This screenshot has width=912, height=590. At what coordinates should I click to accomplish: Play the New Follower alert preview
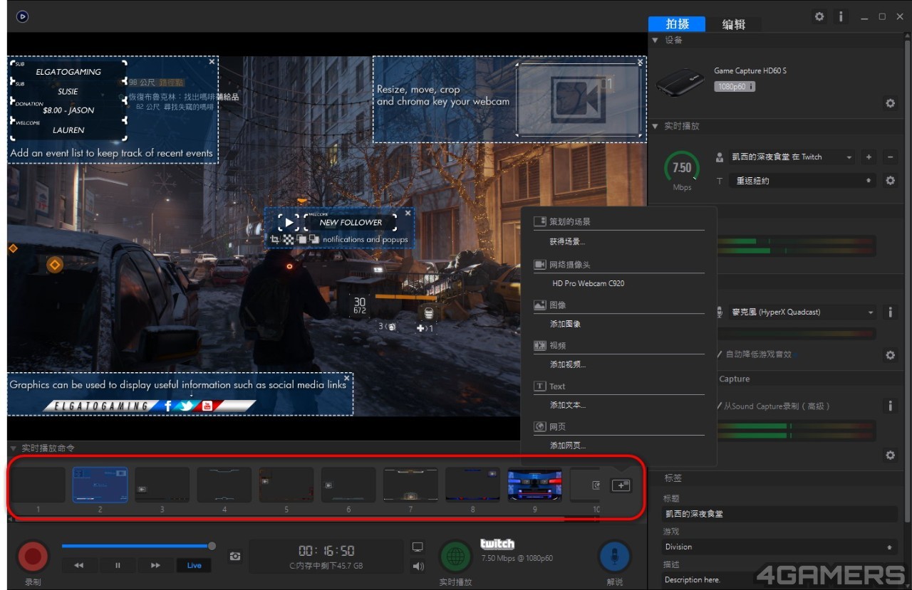[289, 222]
